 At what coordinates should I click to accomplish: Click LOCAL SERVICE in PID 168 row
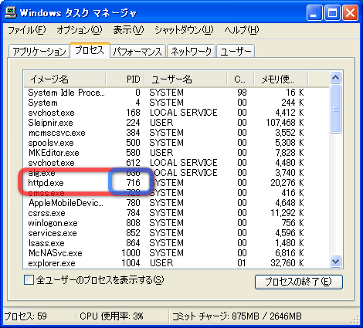point(184,113)
